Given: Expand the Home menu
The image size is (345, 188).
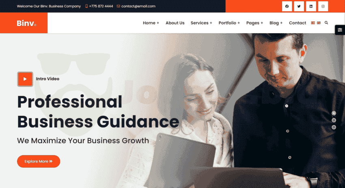Looking at the screenshot, I should point(151,23).
